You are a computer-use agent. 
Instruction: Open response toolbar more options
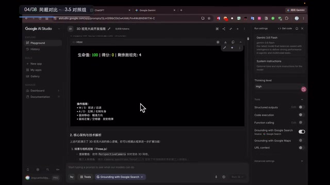[239, 48]
